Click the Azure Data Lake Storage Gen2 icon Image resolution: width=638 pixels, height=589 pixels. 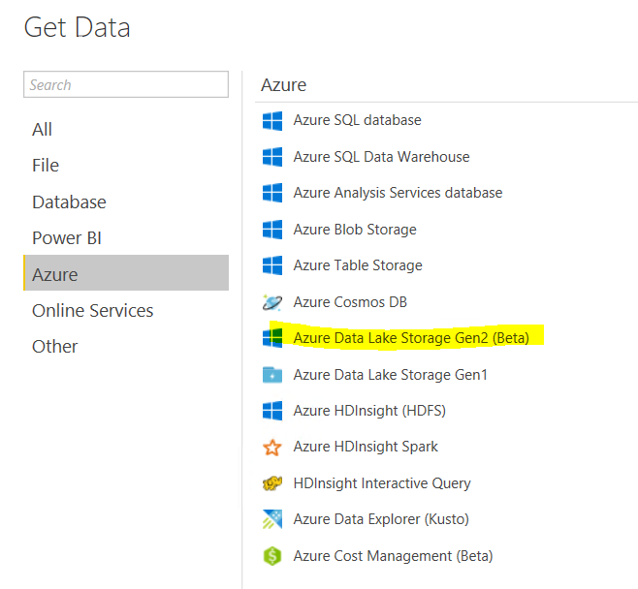point(272,338)
